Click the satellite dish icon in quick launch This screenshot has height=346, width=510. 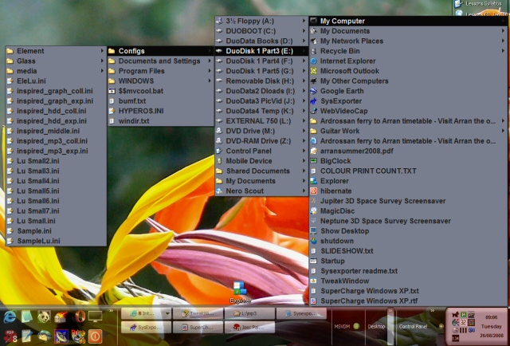click(x=61, y=336)
